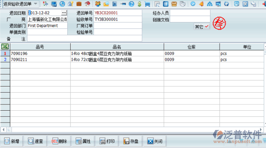Click the 打印 print button
The width and height of the screenshot is (266, 148).
pyautogui.click(x=107, y=141)
